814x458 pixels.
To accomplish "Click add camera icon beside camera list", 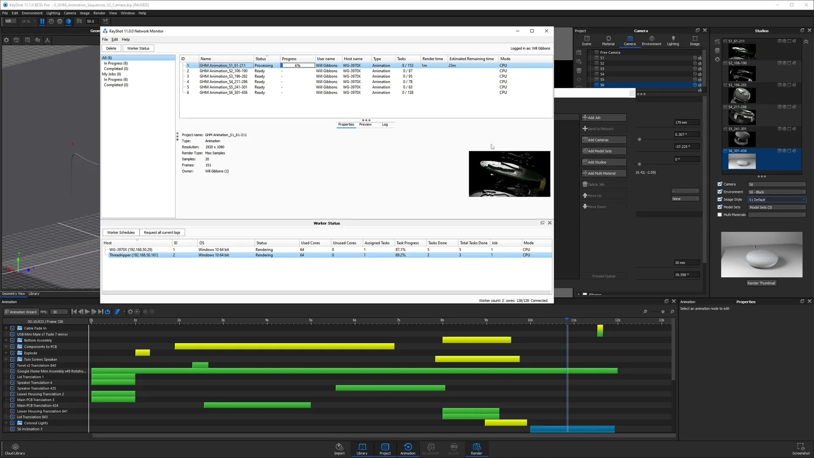I will click(579, 53).
